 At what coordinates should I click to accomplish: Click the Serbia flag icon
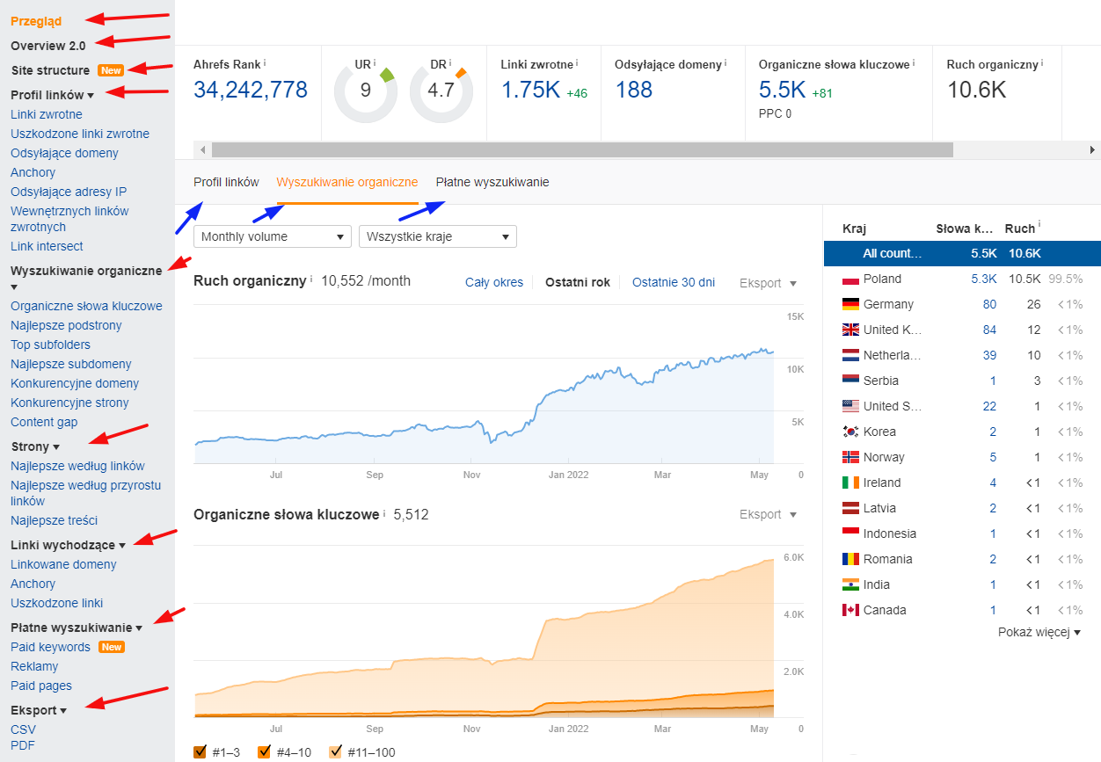point(850,381)
